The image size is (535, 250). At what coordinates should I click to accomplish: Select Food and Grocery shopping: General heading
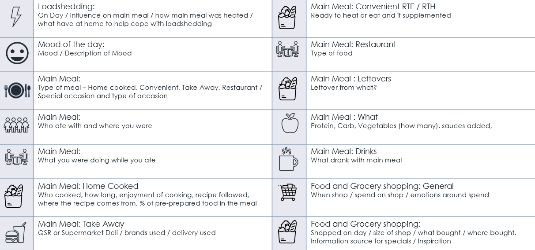point(382,186)
